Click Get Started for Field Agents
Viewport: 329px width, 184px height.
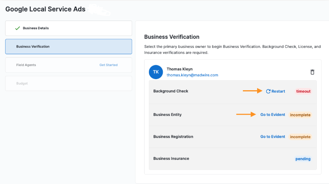click(108, 65)
